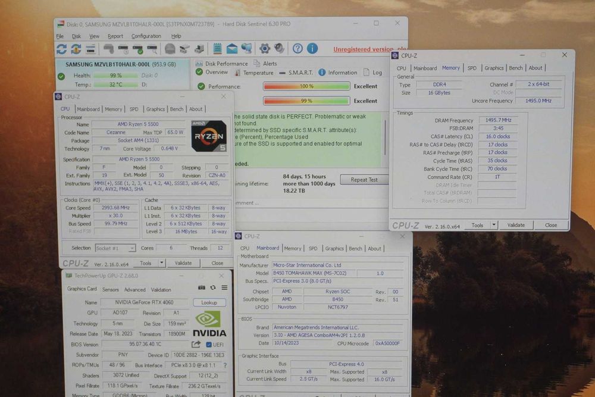The height and width of the screenshot is (397, 595).
Task: Open the Log tab in Hard Disk Sentinel
Action: [x=373, y=72]
